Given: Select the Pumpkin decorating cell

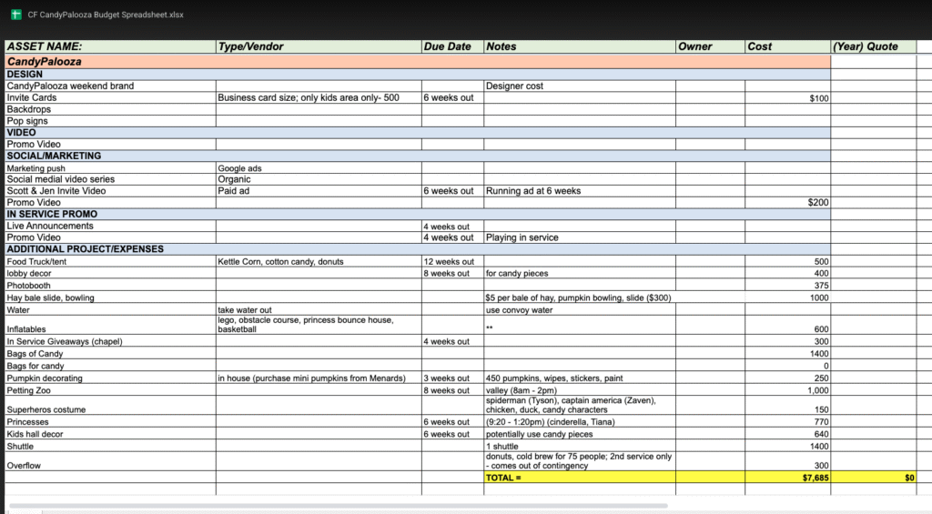Looking at the screenshot, I should pos(110,378).
